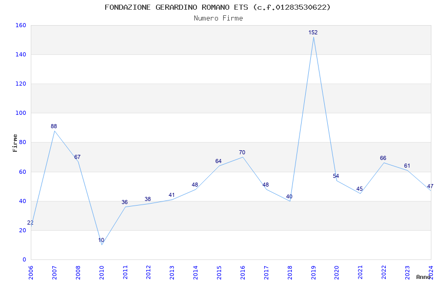Click the x-axis year 2022
The image size is (436, 282).
[x=384, y=272]
